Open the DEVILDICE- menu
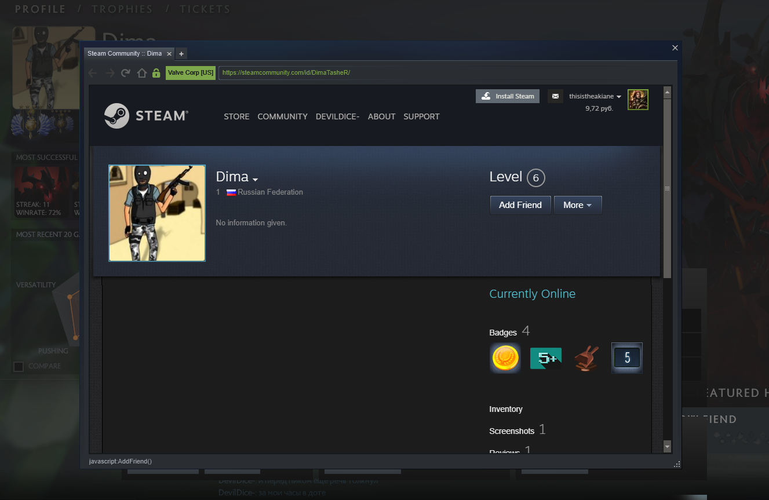Screen dimensions: 769x500 click(337, 116)
